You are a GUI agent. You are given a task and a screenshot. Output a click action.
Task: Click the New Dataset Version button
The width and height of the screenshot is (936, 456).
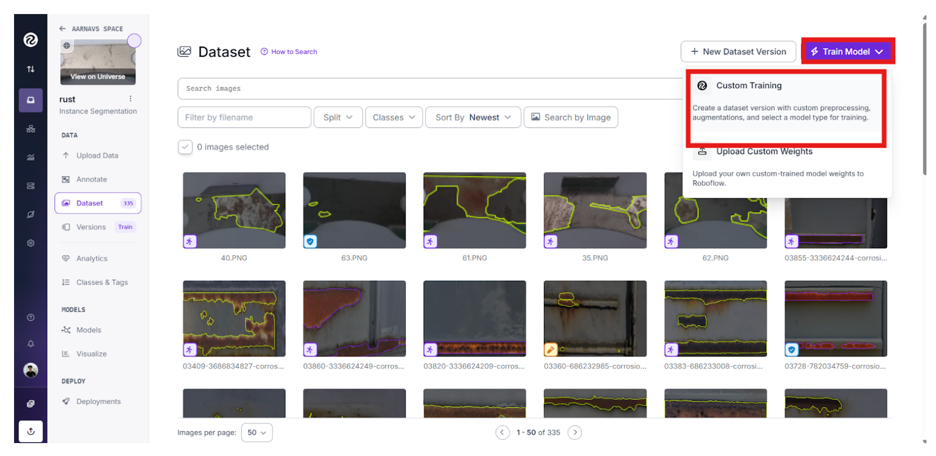(738, 52)
